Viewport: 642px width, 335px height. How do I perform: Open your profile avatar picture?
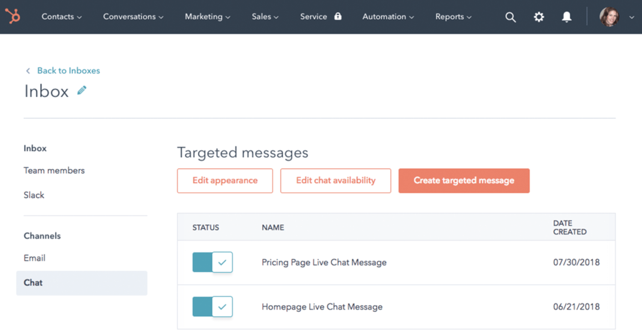(x=609, y=17)
